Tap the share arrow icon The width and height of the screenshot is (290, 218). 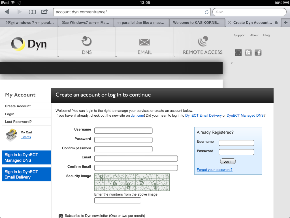tap(44, 12)
